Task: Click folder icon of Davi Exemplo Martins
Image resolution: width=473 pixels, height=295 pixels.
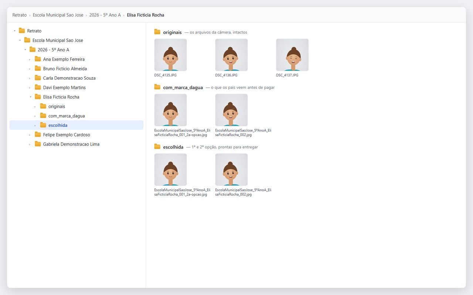Action: click(38, 87)
